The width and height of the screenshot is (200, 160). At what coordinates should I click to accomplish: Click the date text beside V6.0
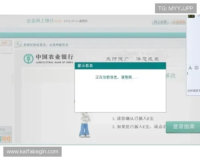coord(76,21)
